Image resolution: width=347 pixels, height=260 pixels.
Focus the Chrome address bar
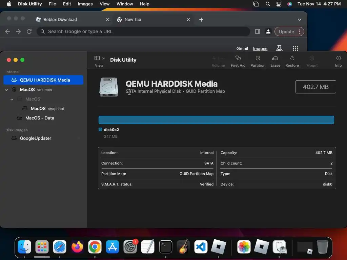(143, 31)
